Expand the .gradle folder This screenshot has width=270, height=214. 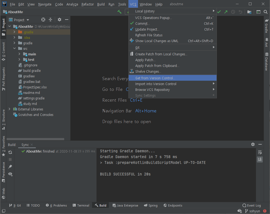pyautogui.click(x=14, y=32)
